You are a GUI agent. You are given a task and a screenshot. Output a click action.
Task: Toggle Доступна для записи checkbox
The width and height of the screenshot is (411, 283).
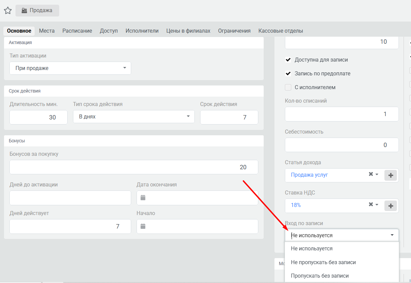(288, 60)
